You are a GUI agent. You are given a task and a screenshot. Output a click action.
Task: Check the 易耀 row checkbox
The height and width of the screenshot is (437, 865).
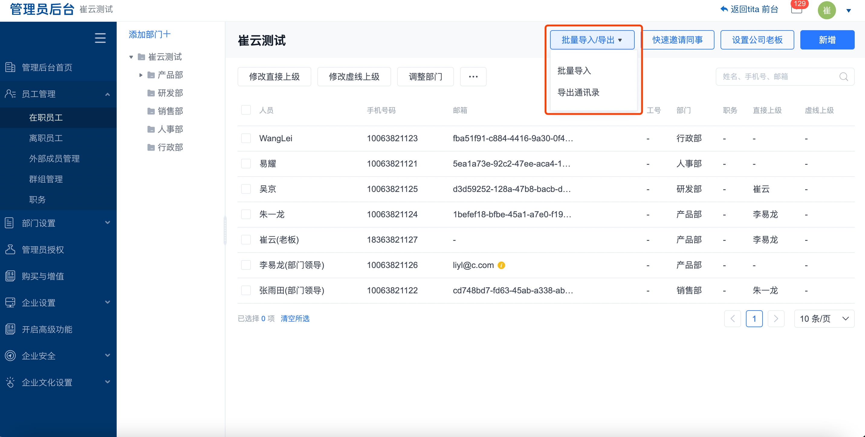click(x=246, y=163)
